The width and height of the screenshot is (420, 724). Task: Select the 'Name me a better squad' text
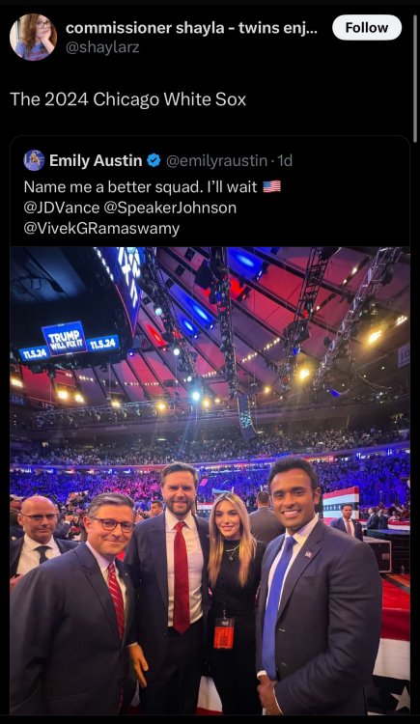pos(111,187)
